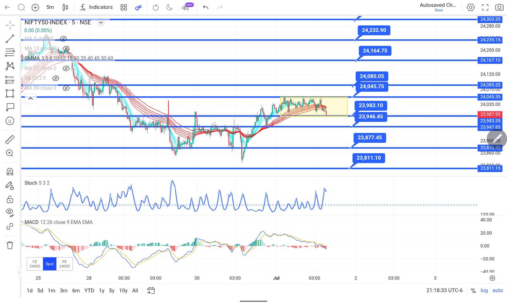Image resolution: width=507 pixels, height=304 pixels.
Task: Collapse the left drawing toolbar arrow
Action: 19,273
